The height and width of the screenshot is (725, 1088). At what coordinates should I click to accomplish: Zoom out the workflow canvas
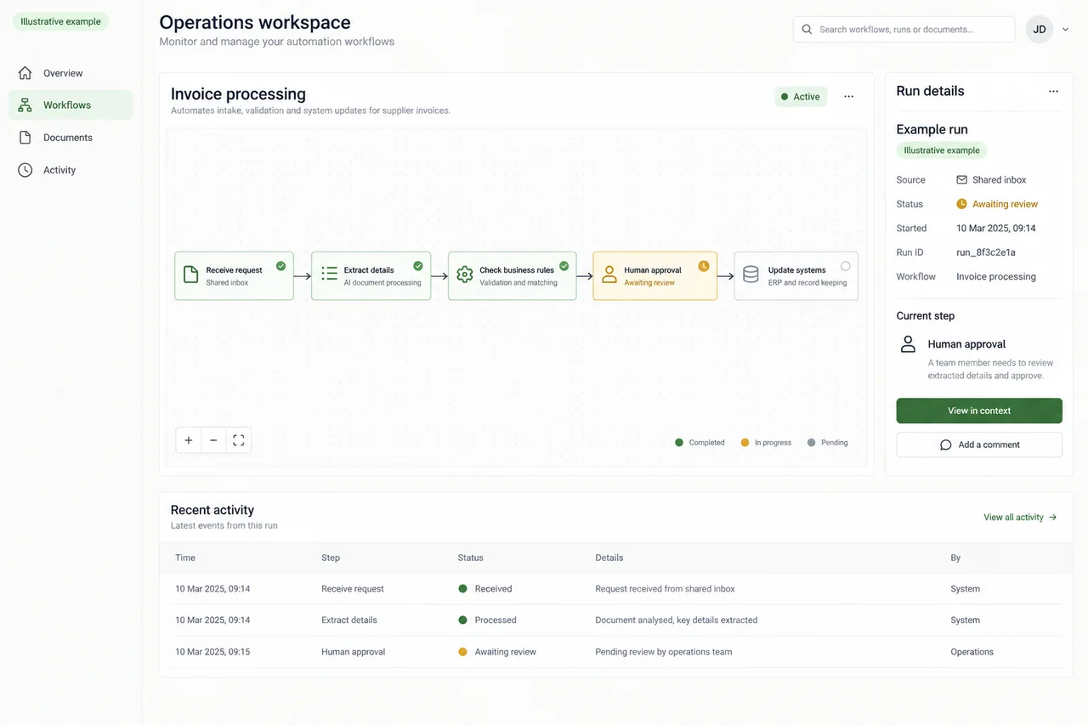click(213, 440)
